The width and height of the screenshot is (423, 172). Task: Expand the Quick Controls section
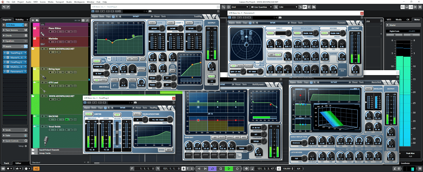[15, 141]
